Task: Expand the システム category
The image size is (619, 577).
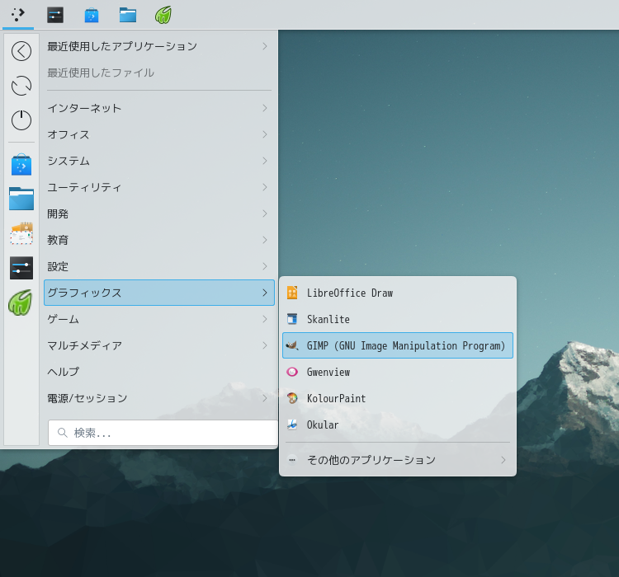Action: pos(159,161)
